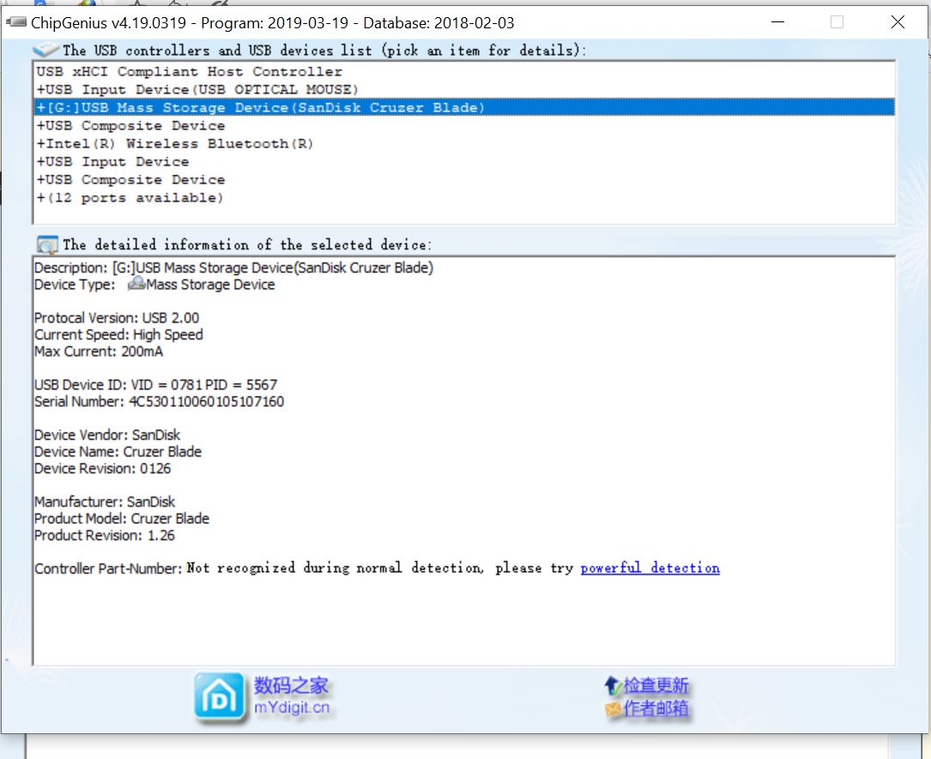Select the plain USB Input Device row

[x=463, y=161]
